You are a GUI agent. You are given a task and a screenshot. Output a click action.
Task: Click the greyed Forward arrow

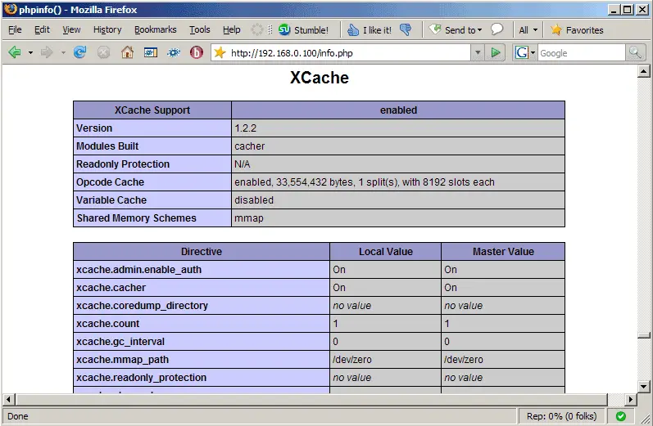pyautogui.click(x=47, y=52)
